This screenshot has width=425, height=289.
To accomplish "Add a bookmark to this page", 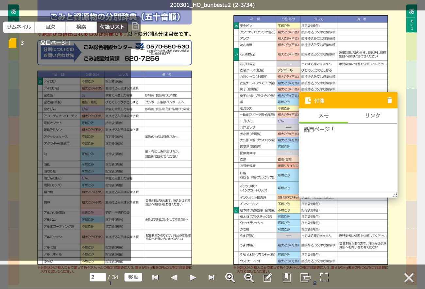I will click(x=286, y=278).
